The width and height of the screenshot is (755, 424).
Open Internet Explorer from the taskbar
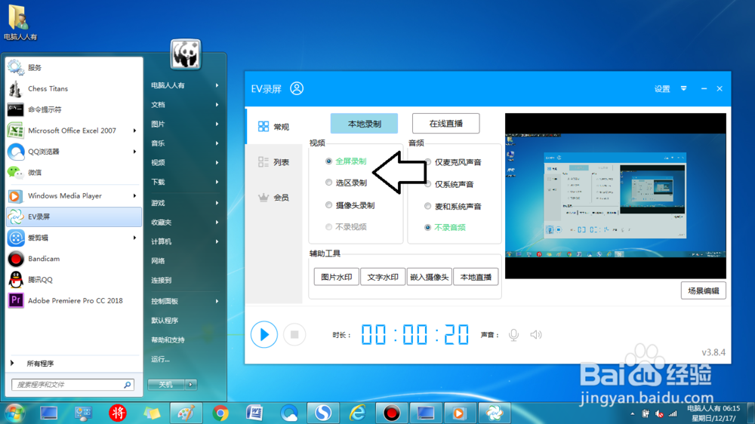tap(357, 413)
